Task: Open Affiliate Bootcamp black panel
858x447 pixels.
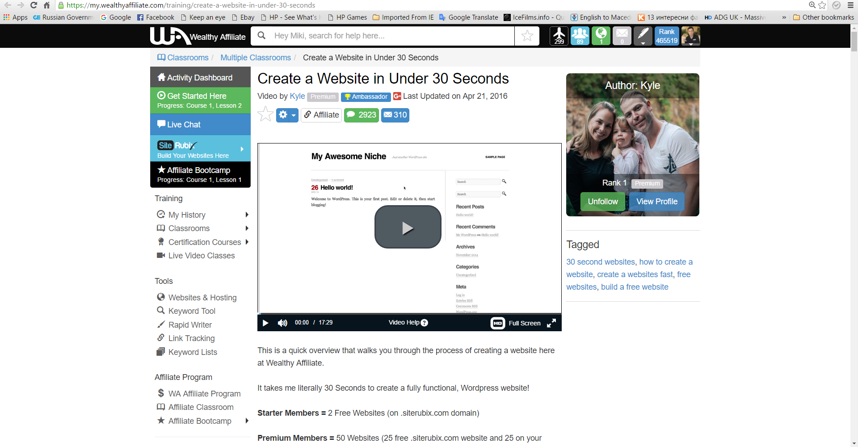Action: pos(200,174)
